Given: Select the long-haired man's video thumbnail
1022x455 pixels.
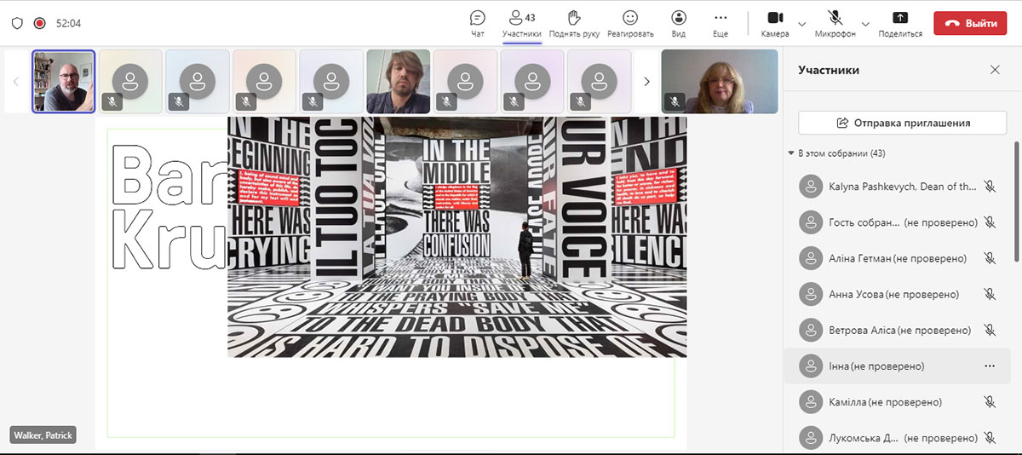Looking at the screenshot, I should 398,81.
